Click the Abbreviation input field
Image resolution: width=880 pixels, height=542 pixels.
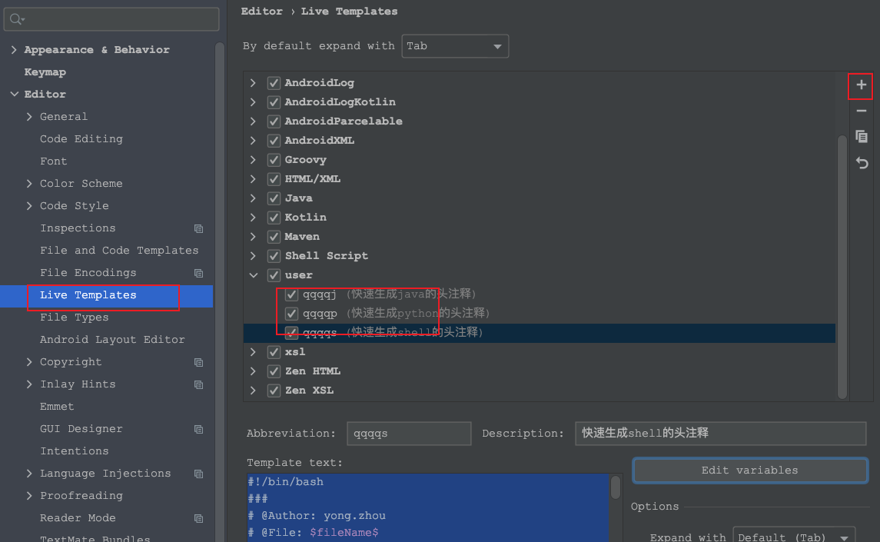409,434
